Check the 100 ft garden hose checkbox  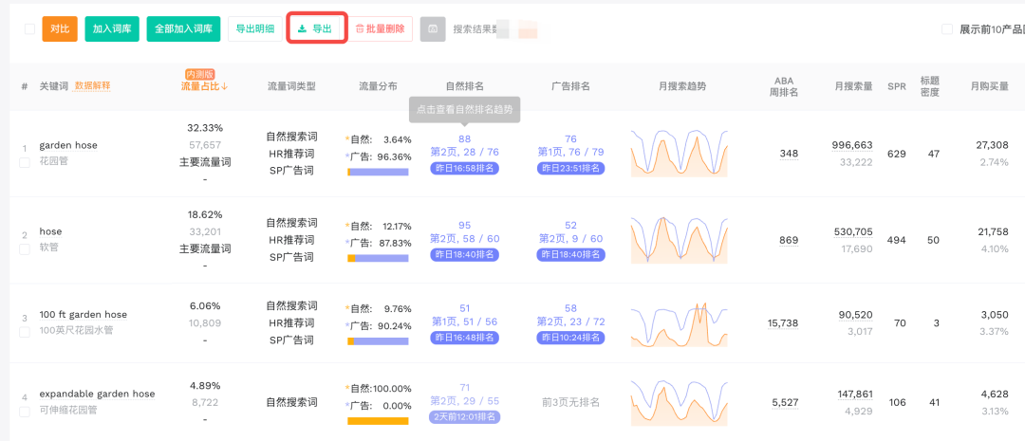[x=24, y=332]
